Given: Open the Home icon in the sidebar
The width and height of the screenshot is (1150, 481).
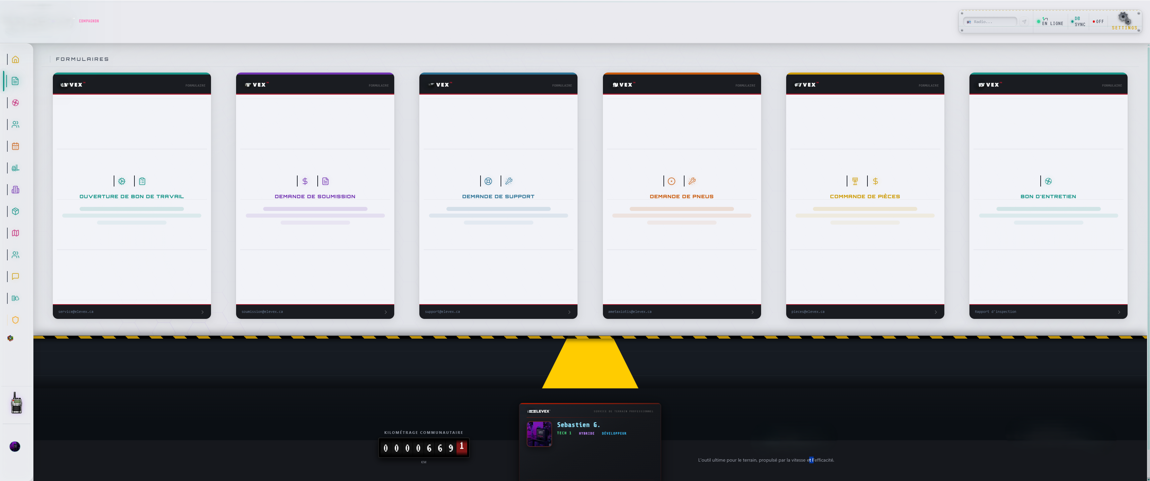Looking at the screenshot, I should (16, 59).
